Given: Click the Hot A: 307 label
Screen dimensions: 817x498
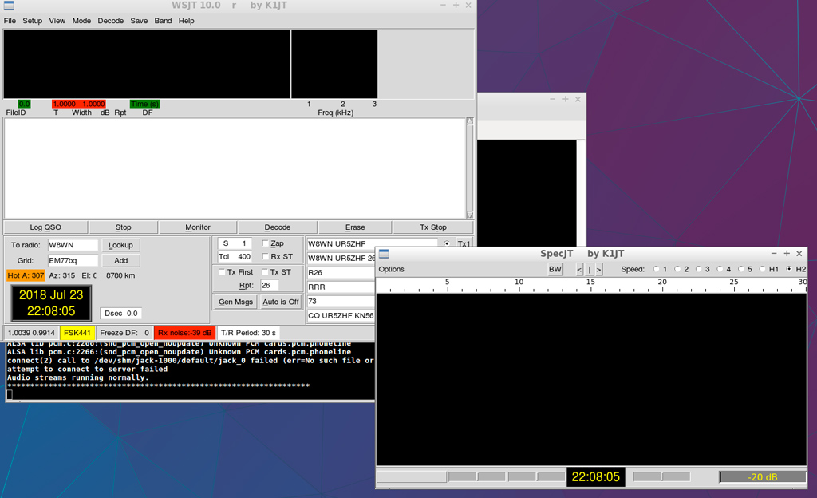Looking at the screenshot, I should 26,275.
